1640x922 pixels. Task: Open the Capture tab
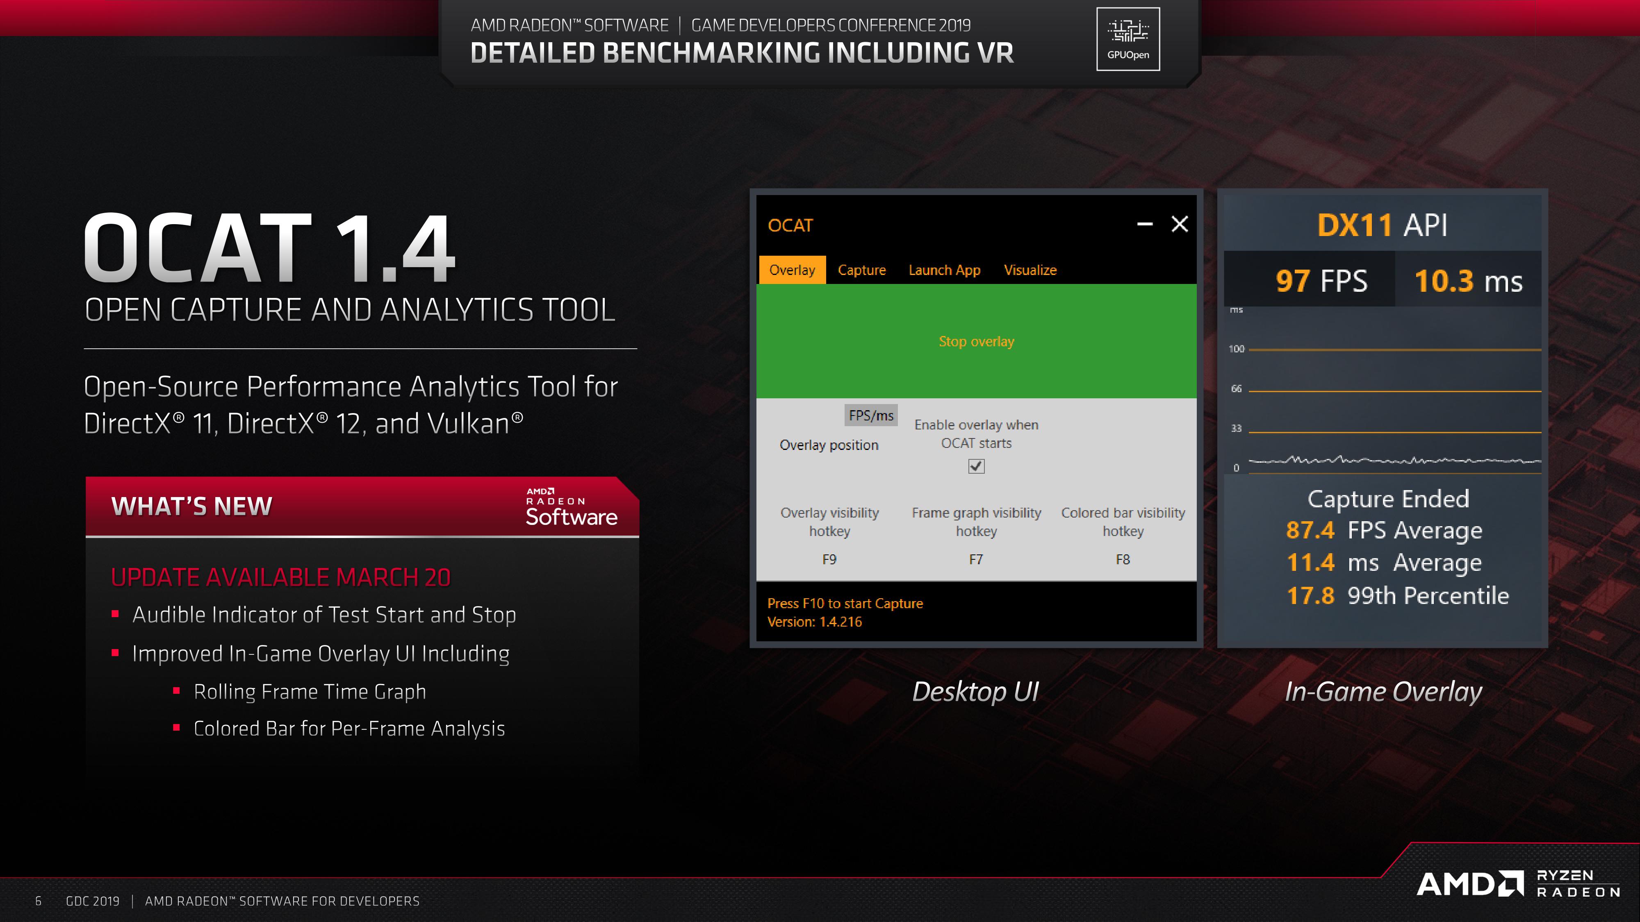coord(861,270)
